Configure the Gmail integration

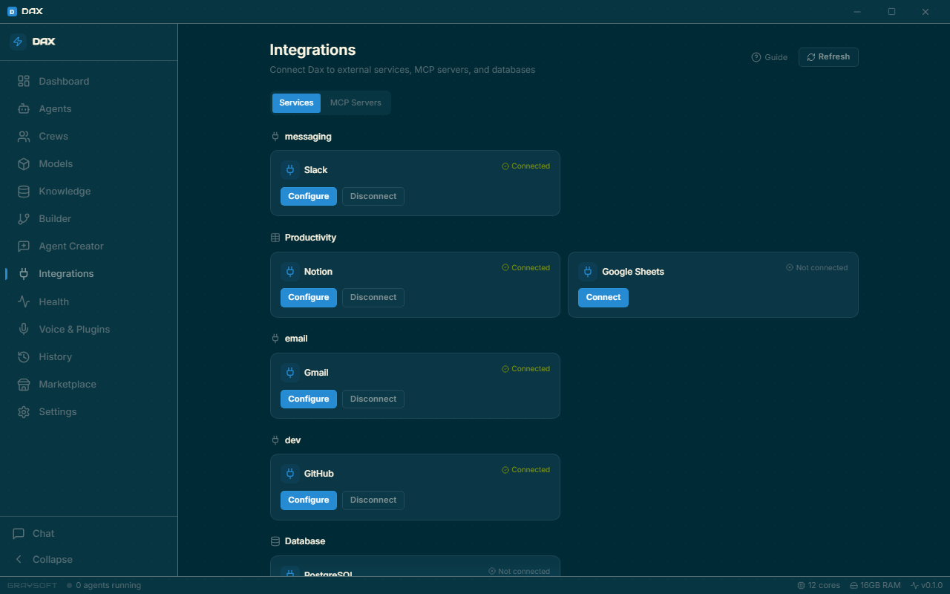pyautogui.click(x=309, y=399)
